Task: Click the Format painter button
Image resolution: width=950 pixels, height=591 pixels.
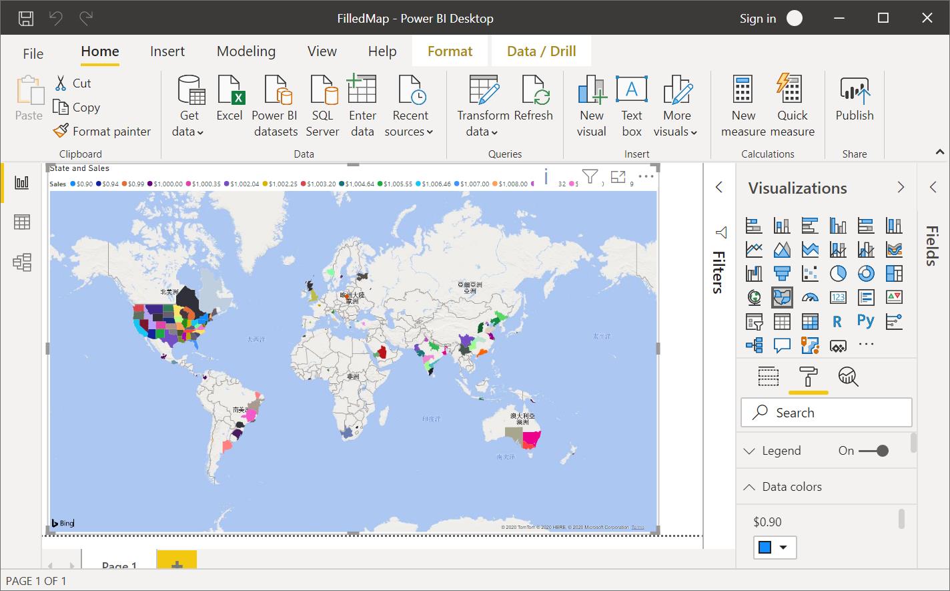Action: [103, 132]
